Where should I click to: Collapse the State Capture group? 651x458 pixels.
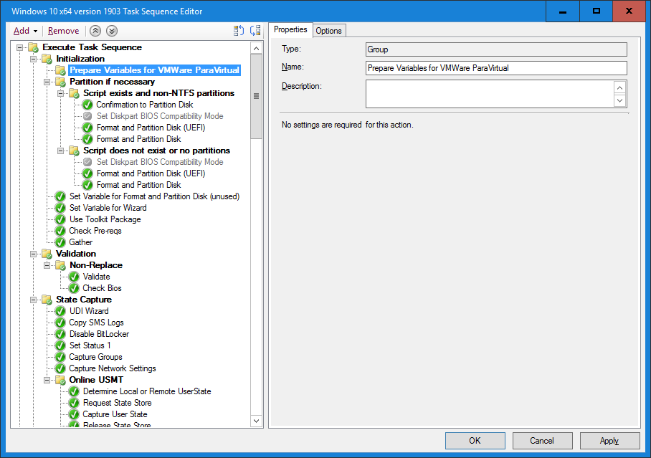(33, 300)
